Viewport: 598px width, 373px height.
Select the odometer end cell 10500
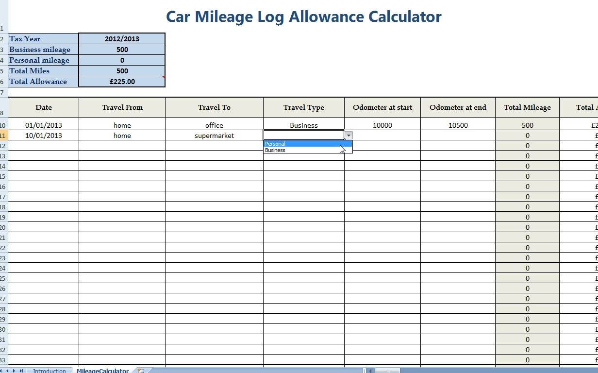[x=458, y=125]
